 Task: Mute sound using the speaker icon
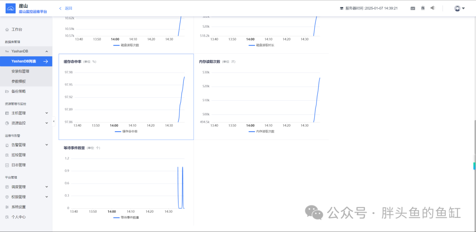[433, 8]
